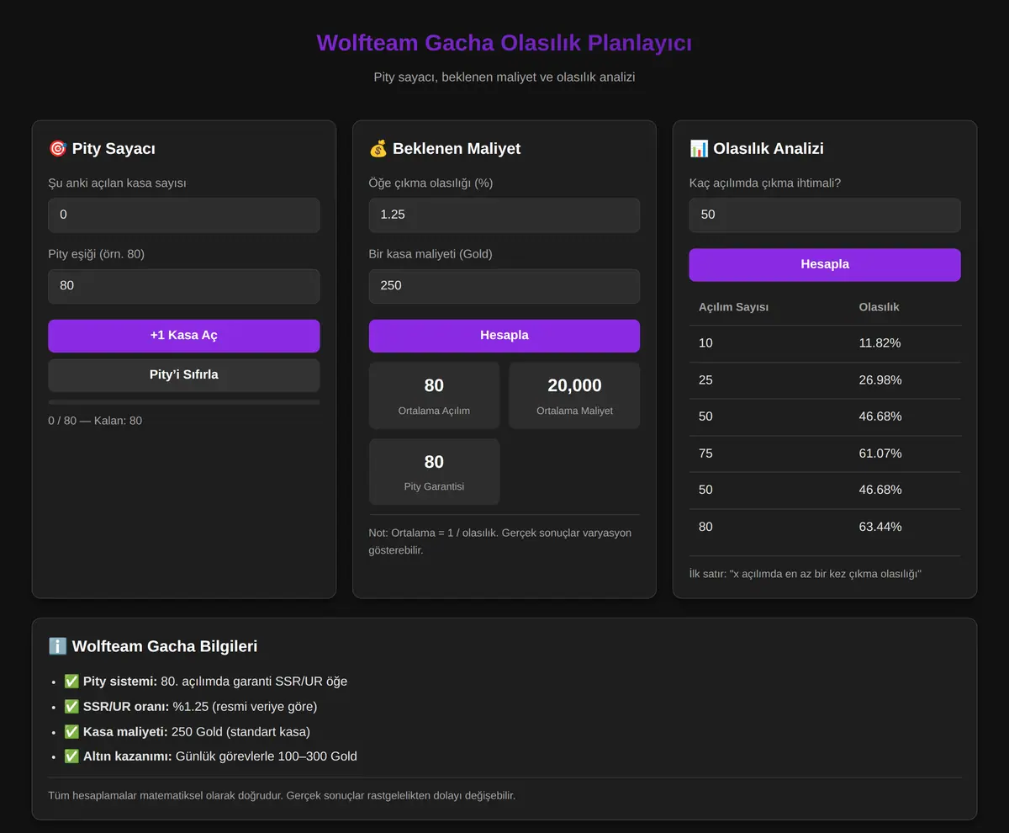The width and height of the screenshot is (1009, 833).
Task: Focus the item drop probability percent field
Action: (504, 215)
